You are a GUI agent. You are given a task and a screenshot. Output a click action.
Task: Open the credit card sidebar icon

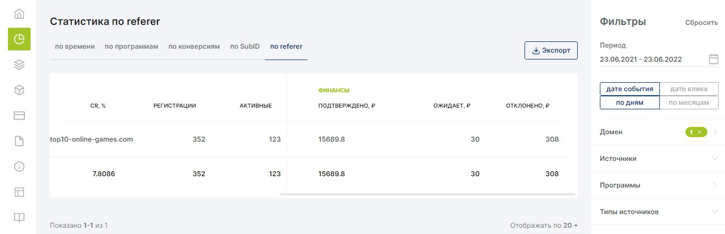[x=19, y=116]
